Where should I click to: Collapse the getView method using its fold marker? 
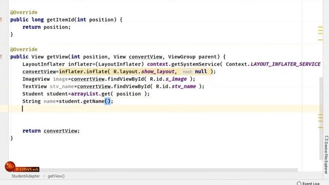[x=8, y=57]
